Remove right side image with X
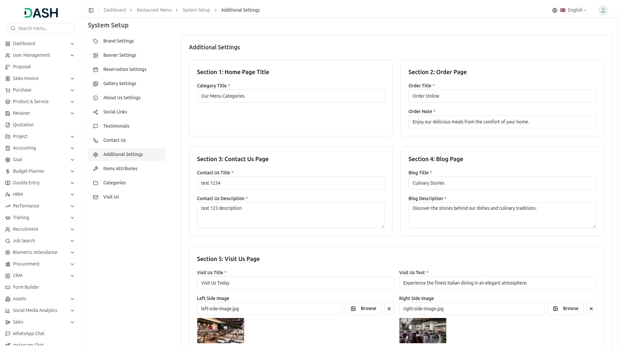620x348 pixels. tap(591, 309)
